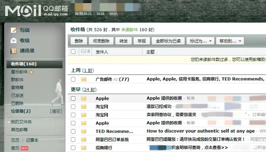This screenshot has height=152, width=266.
Task: Click the 未读邮件 link in the inbox summary
Action: tap(129, 30)
